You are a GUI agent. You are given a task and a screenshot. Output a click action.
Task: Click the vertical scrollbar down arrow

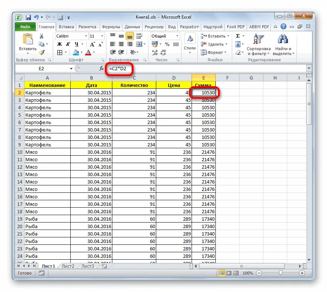pos(309,260)
